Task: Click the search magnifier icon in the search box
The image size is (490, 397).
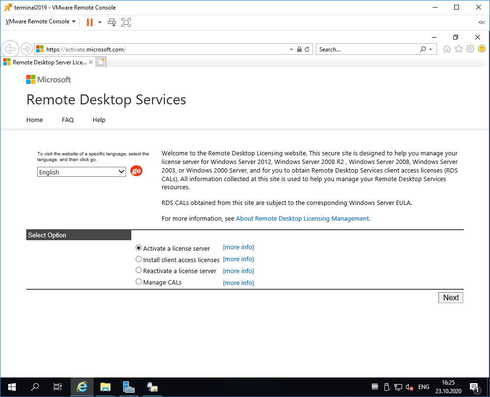Action: [x=423, y=49]
